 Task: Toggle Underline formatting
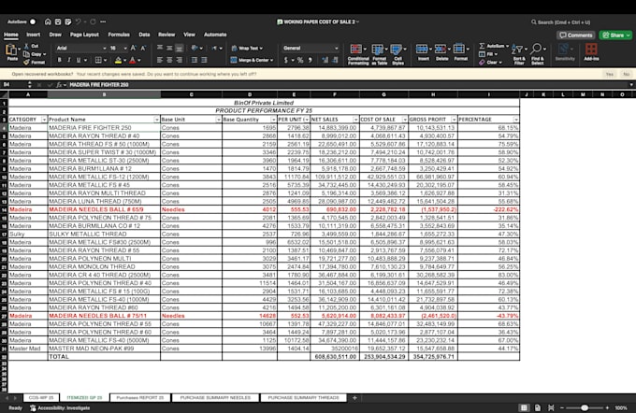point(79,60)
